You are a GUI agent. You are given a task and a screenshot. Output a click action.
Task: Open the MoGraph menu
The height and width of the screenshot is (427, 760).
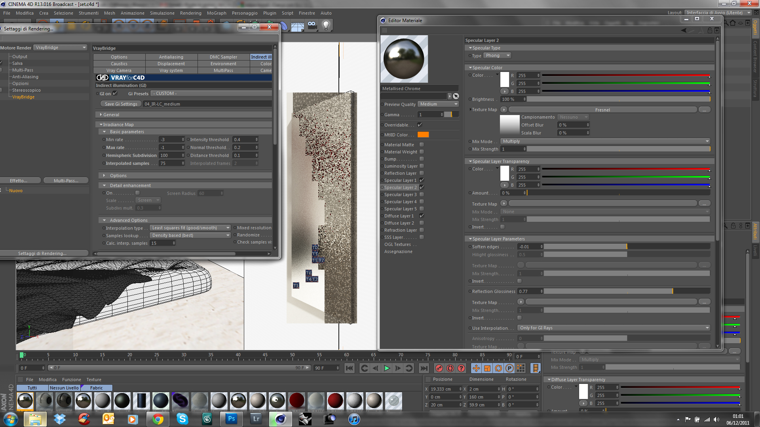click(217, 13)
